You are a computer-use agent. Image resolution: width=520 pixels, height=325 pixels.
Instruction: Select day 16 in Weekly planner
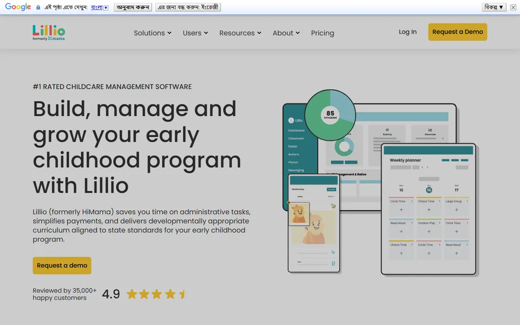point(429,190)
